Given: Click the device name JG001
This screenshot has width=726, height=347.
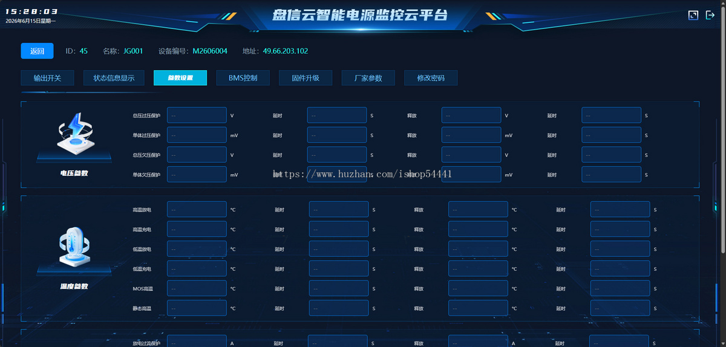Looking at the screenshot, I should [133, 51].
